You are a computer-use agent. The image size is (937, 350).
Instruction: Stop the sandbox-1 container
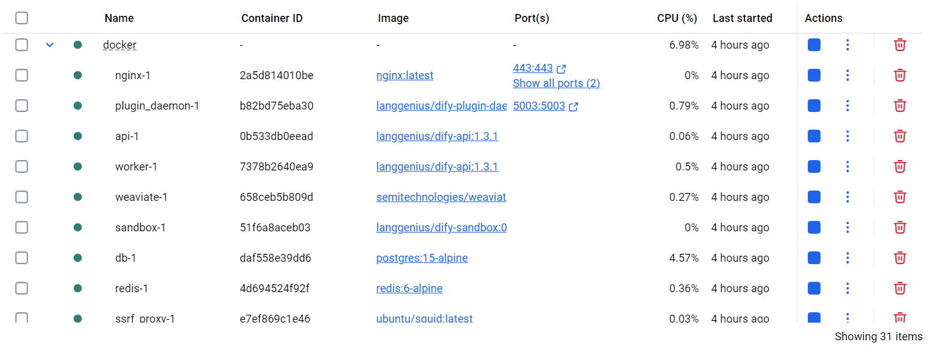click(813, 228)
